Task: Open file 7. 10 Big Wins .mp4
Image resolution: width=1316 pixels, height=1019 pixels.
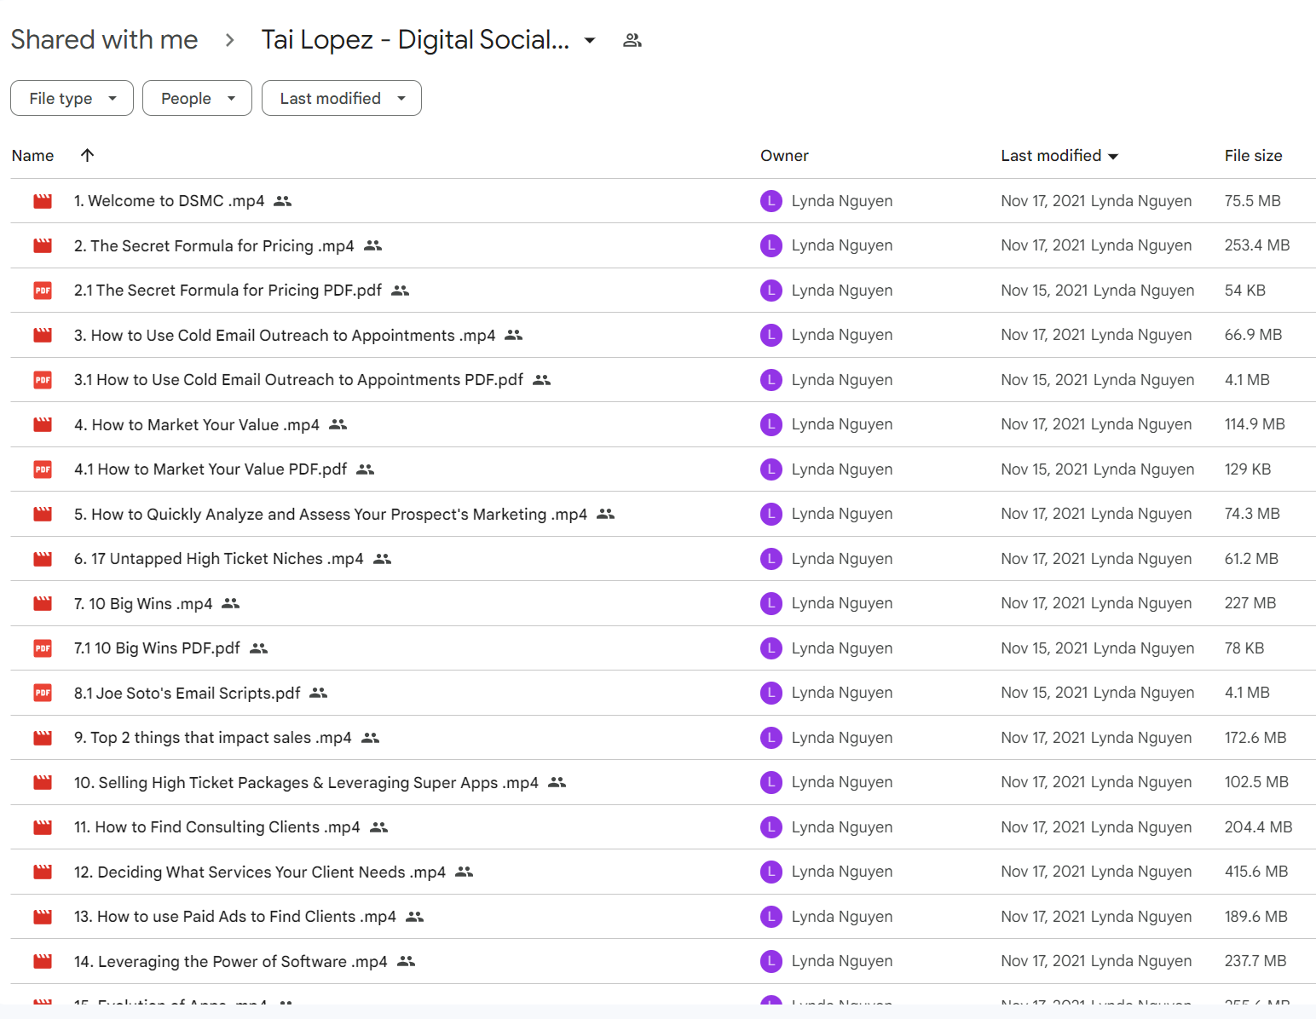Action: 143,603
